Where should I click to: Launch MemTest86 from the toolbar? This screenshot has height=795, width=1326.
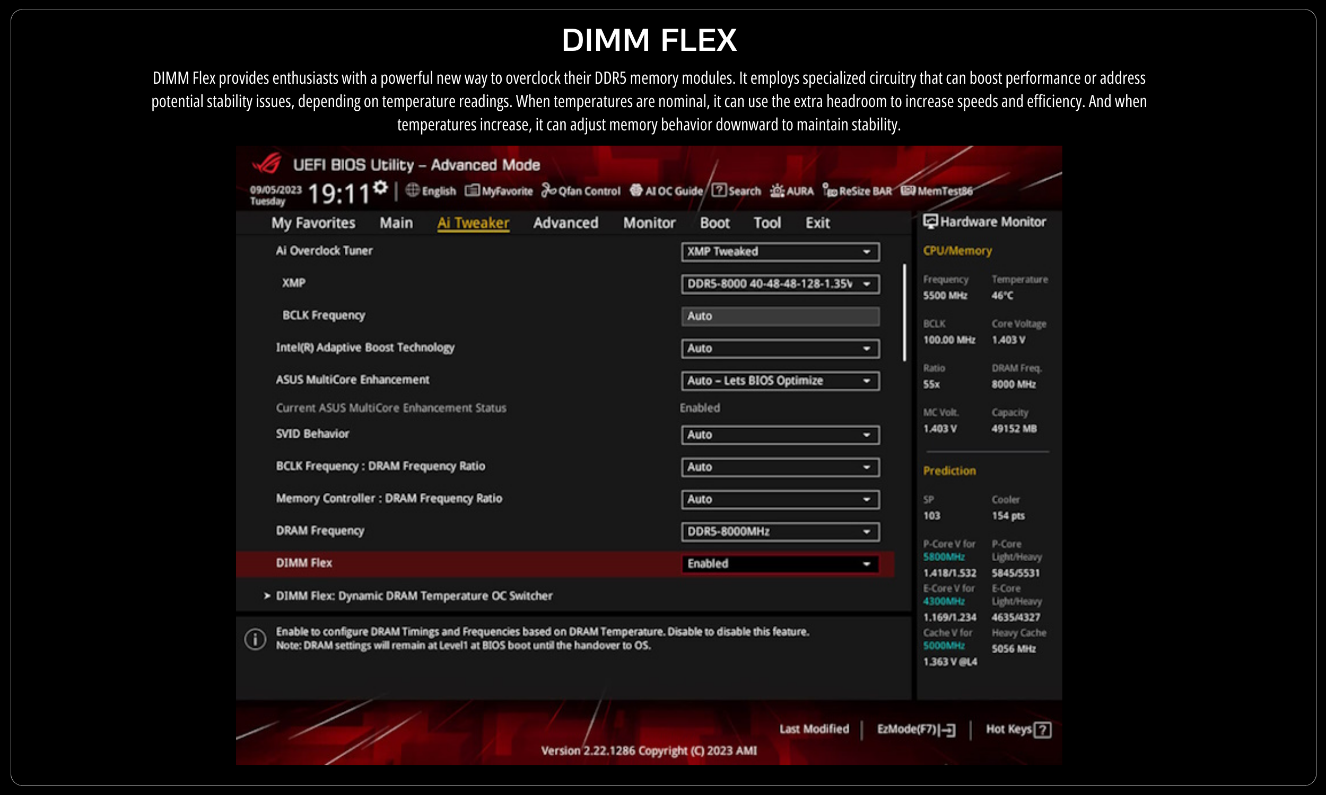pos(908,191)
